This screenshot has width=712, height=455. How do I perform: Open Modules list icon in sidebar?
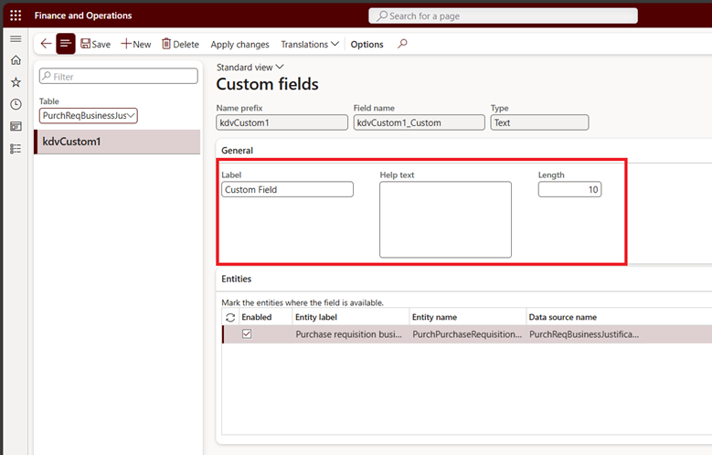click(x=16, y=149)
